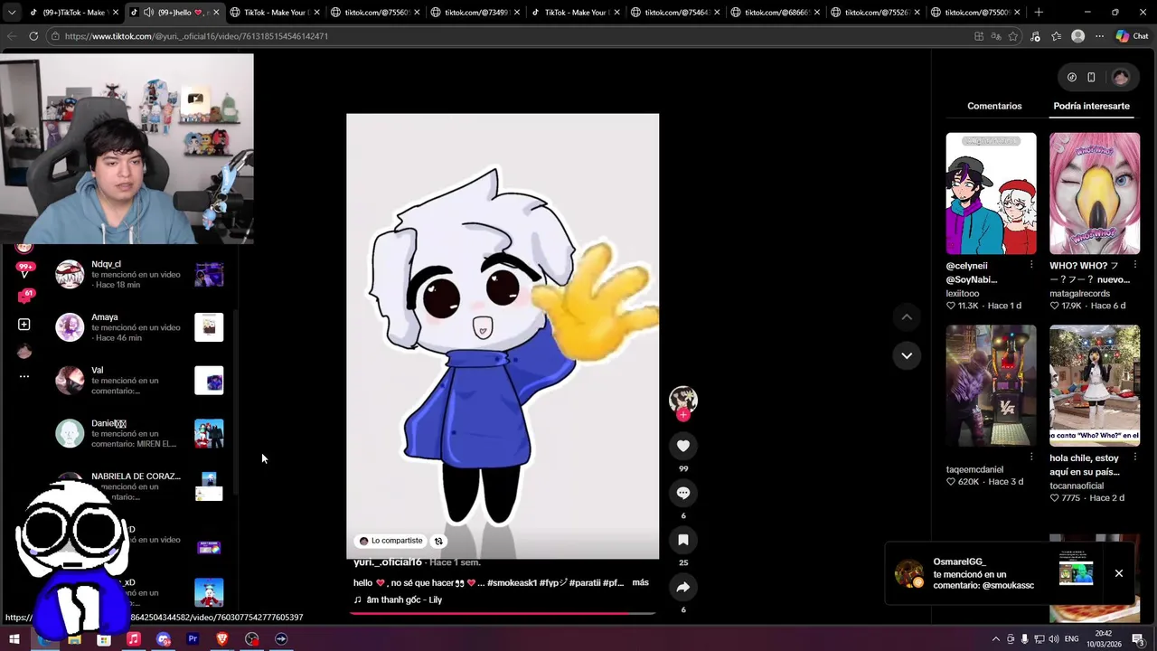
Task: Open options for matagalrecords video card
Action: tap(1134, 265)
